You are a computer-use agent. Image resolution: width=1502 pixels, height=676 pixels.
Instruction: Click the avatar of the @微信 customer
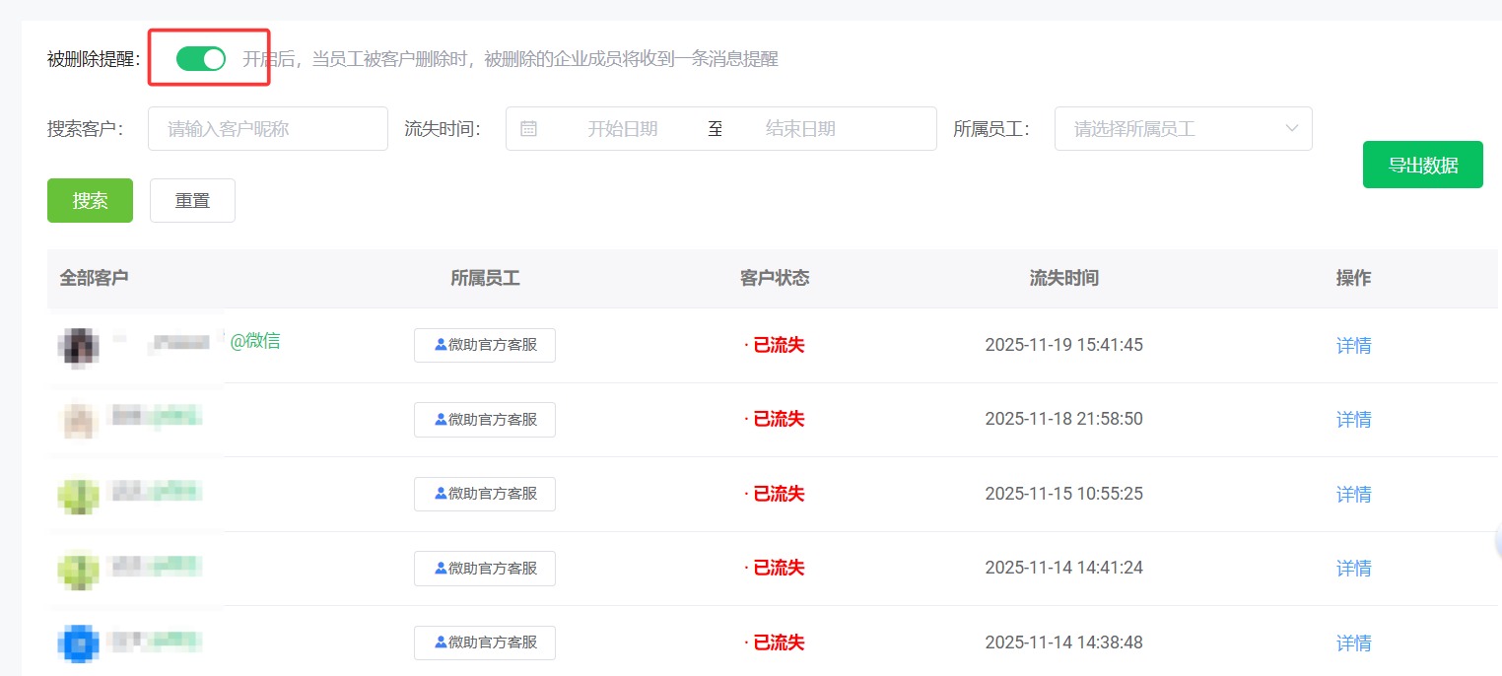pos(79,346)
